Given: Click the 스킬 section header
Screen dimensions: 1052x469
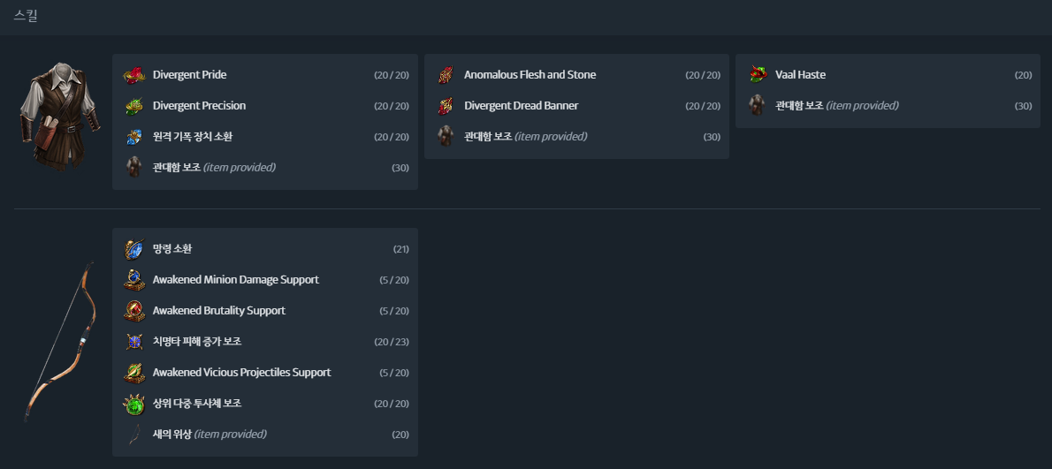Looking at the screenshot, I should coord(26,16).
